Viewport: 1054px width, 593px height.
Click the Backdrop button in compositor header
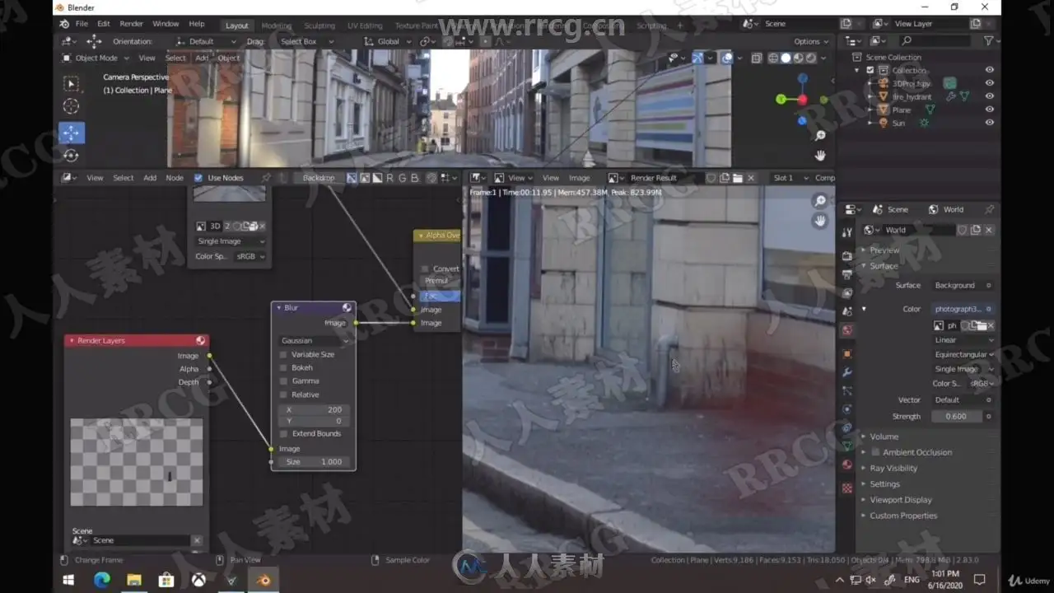pos(318,178)
